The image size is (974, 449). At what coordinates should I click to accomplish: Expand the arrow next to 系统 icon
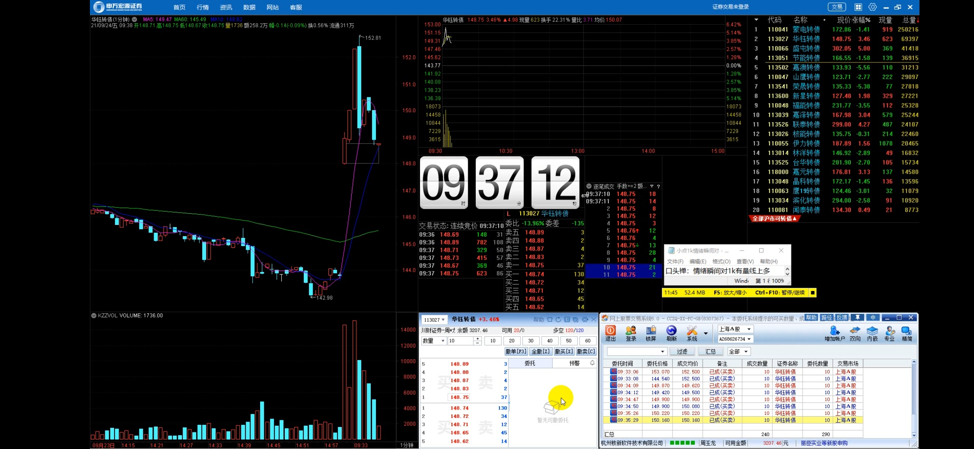point(706,333)
